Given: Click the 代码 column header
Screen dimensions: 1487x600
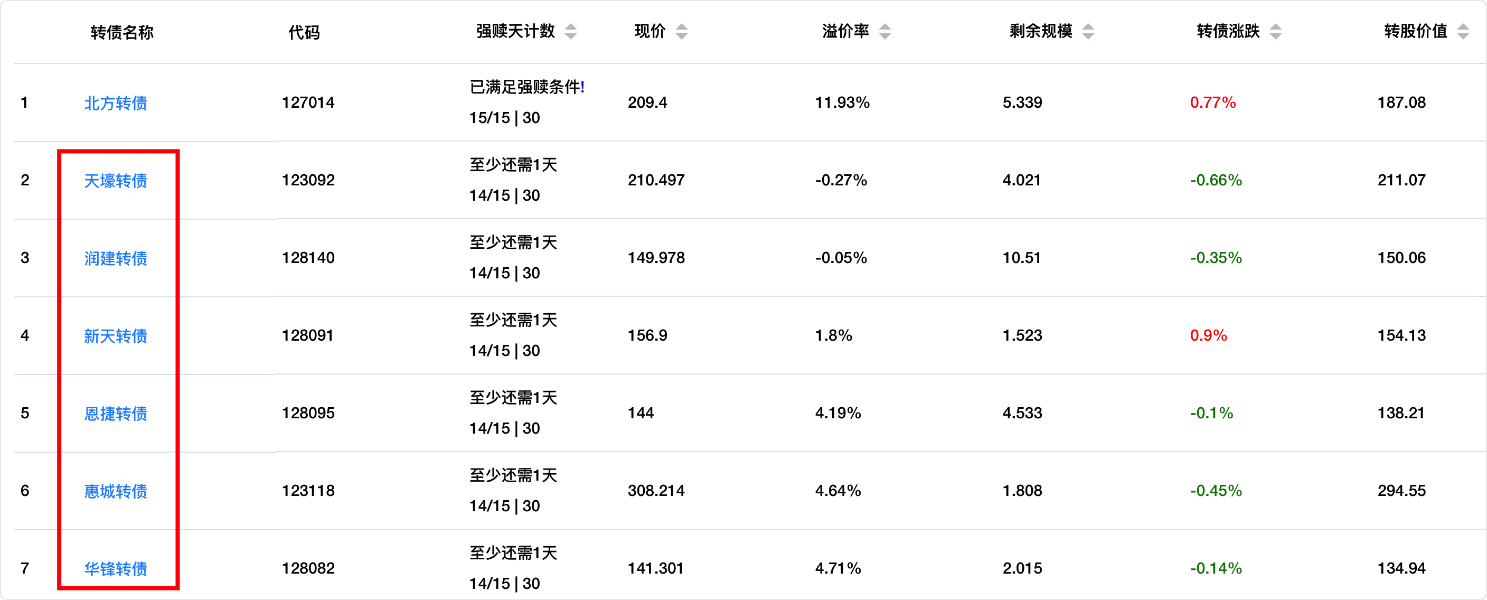Looking at the screenshot, I should 304,32.
